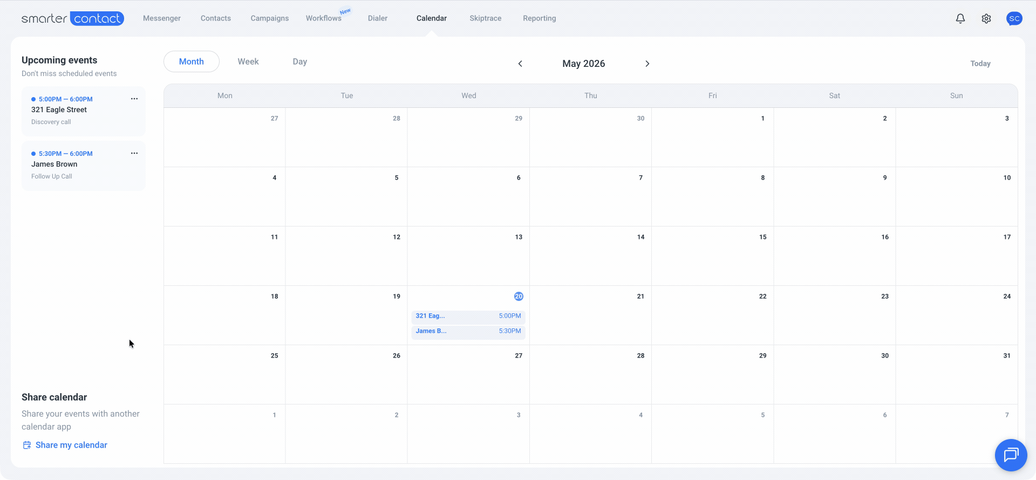1036x480 pixels.
Task: Open the Reporting section
Action: (x=540, y=18)
